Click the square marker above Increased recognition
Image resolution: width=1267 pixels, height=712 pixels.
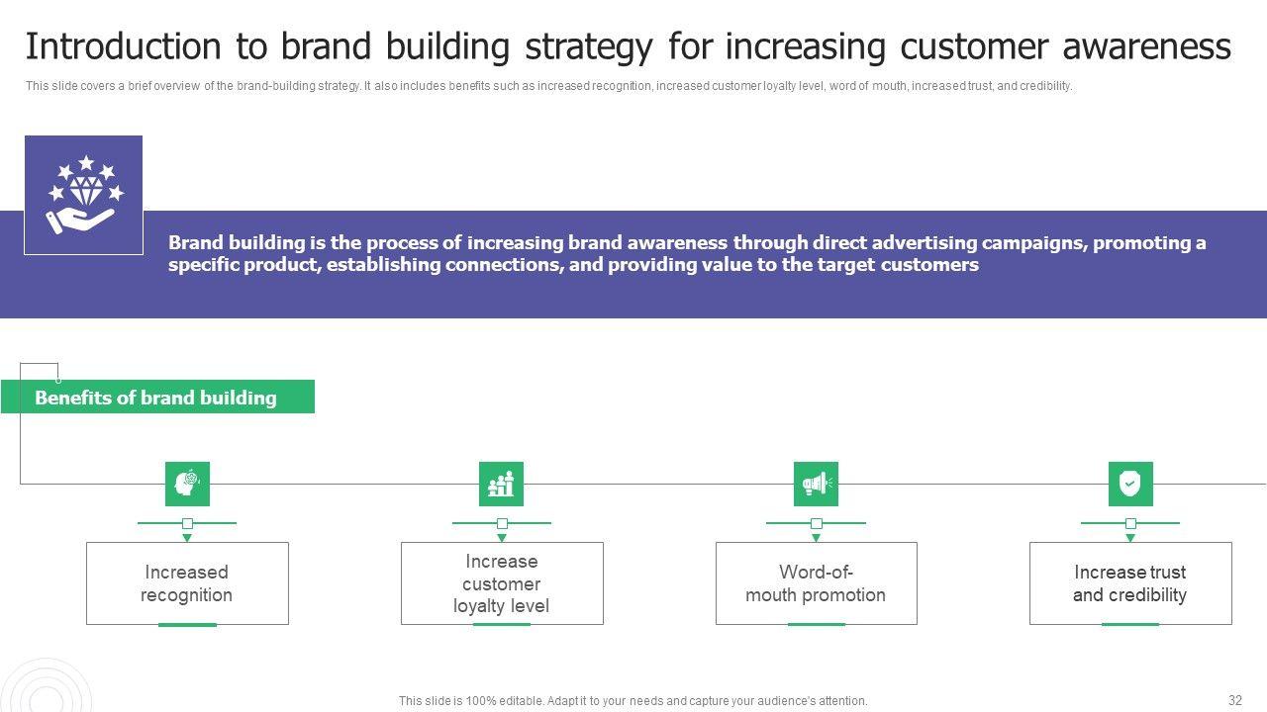pos(187,523)
